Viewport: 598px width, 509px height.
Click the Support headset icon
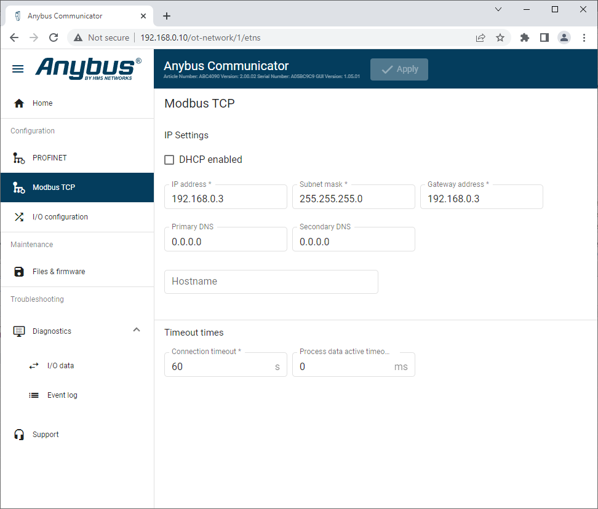coord(19,435)
